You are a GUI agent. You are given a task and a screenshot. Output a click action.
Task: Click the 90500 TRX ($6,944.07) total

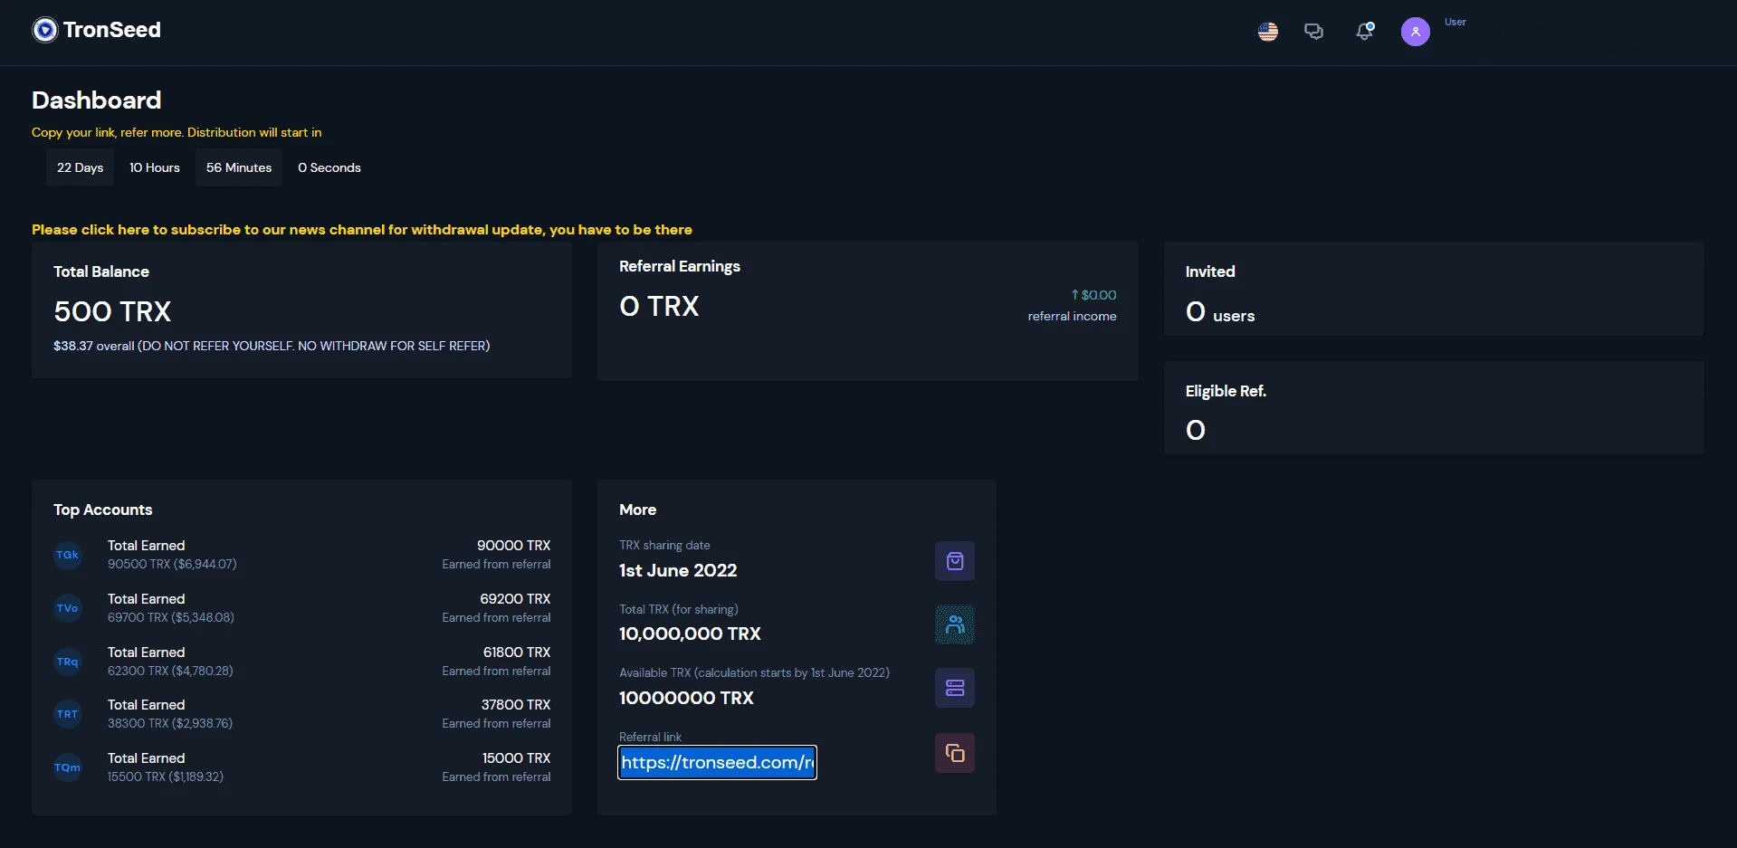click(172, 564)
